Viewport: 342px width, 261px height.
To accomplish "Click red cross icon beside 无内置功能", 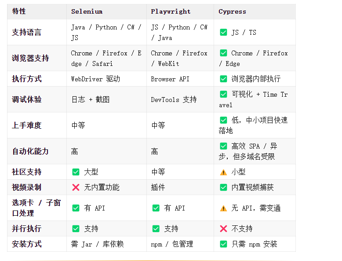I will [76, 187].
